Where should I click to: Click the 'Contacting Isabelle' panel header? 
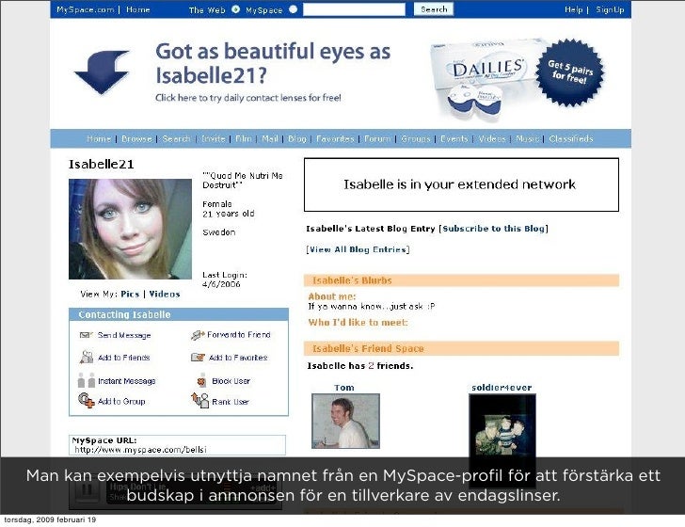[x=179, y=314]
